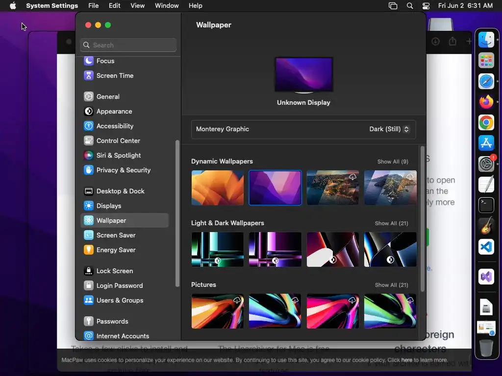Click 'here' link in cookie banner
The width and height of the screenshot is (502, 376).
(406, 360)
